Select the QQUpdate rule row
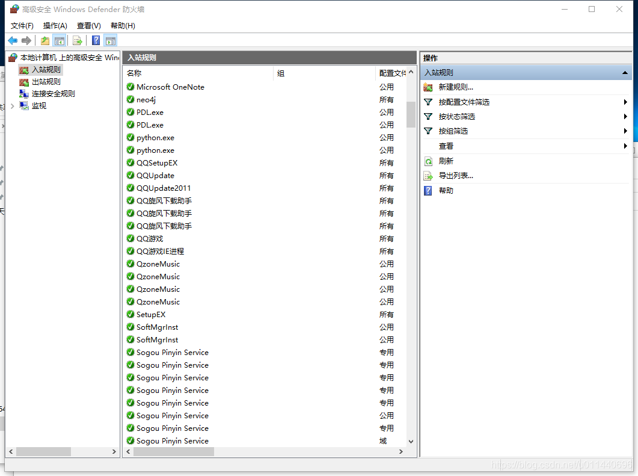638x476 pixels. [265, 175]
